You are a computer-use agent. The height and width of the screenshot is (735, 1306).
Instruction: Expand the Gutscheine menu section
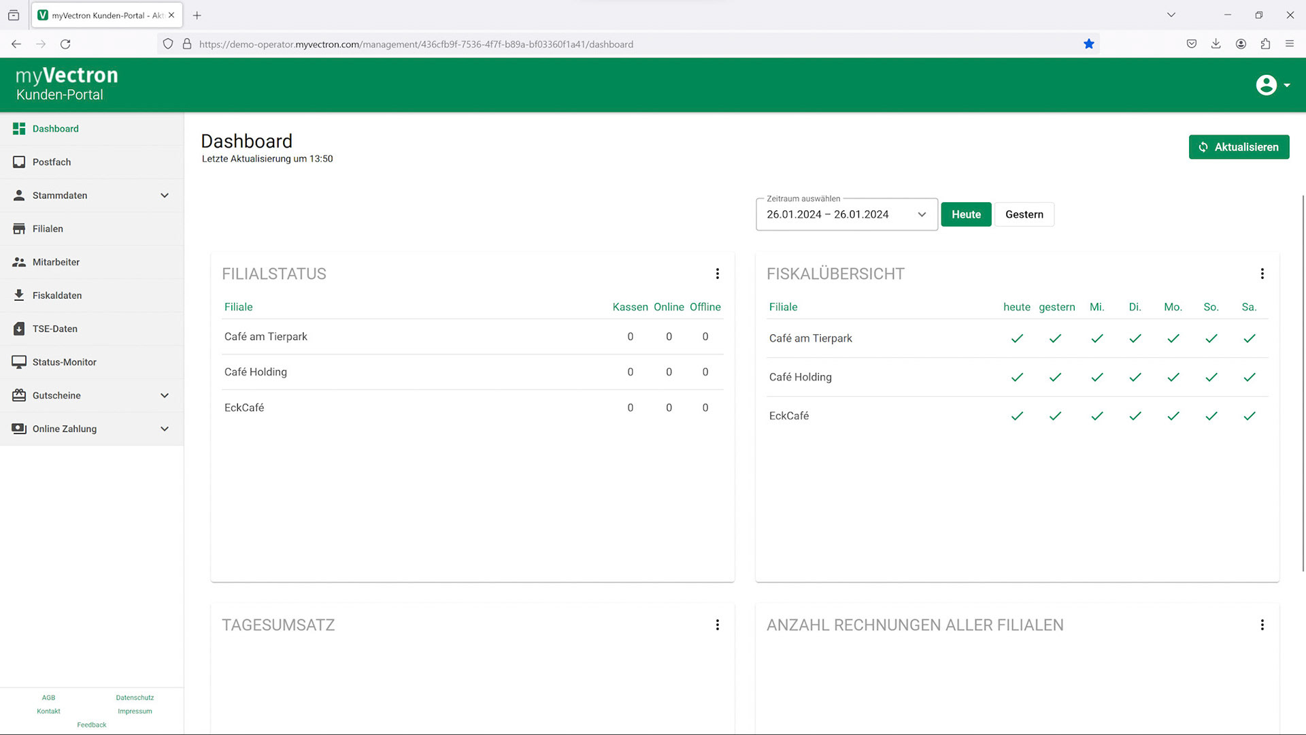164,395
